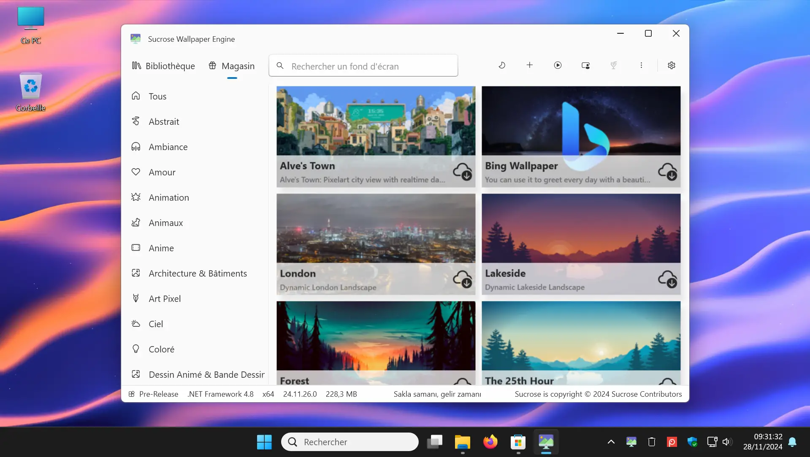Viewport: 810px width, 457px height.
Task: Click the .NET Framework 4.8 status text
Action: (x=220, y=394)
